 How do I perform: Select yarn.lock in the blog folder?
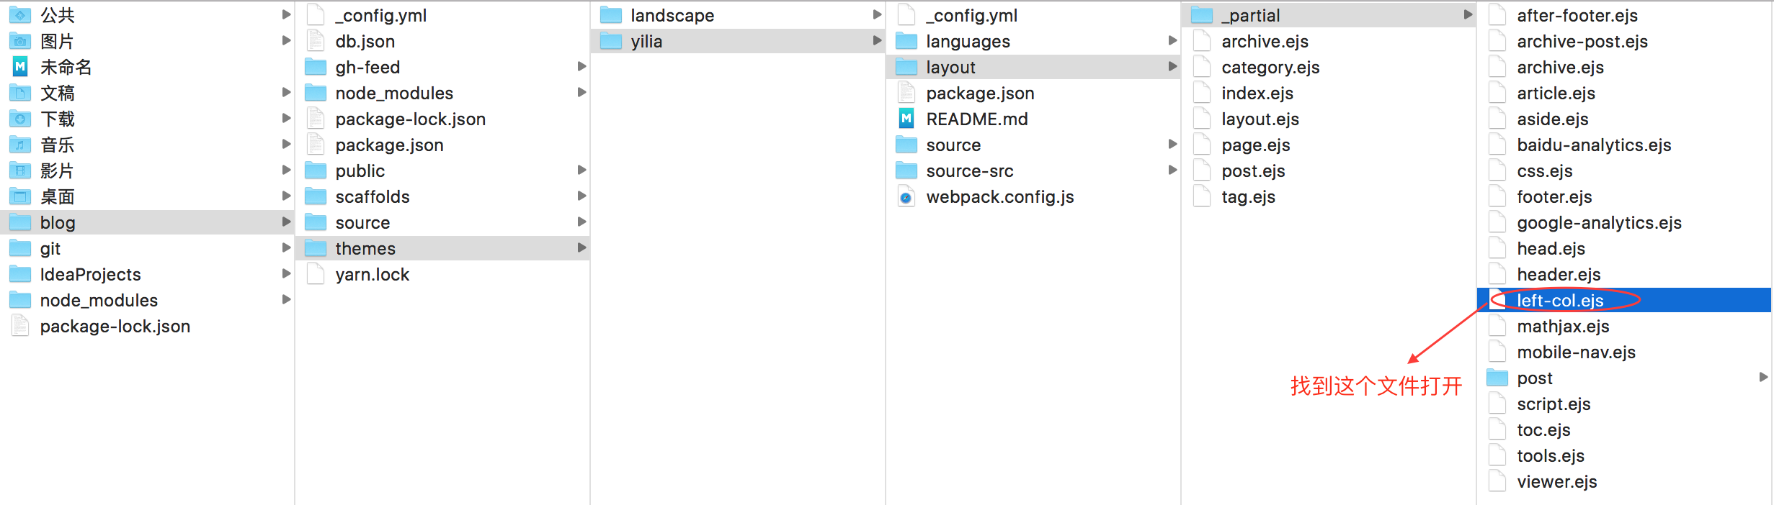[372, 274]
